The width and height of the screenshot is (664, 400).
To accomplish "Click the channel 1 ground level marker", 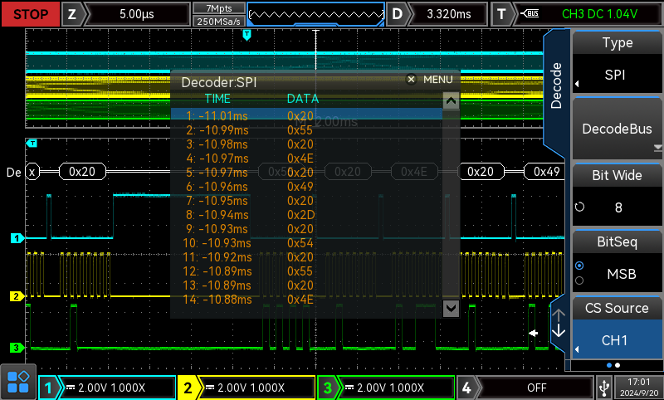I will [17, 238].
